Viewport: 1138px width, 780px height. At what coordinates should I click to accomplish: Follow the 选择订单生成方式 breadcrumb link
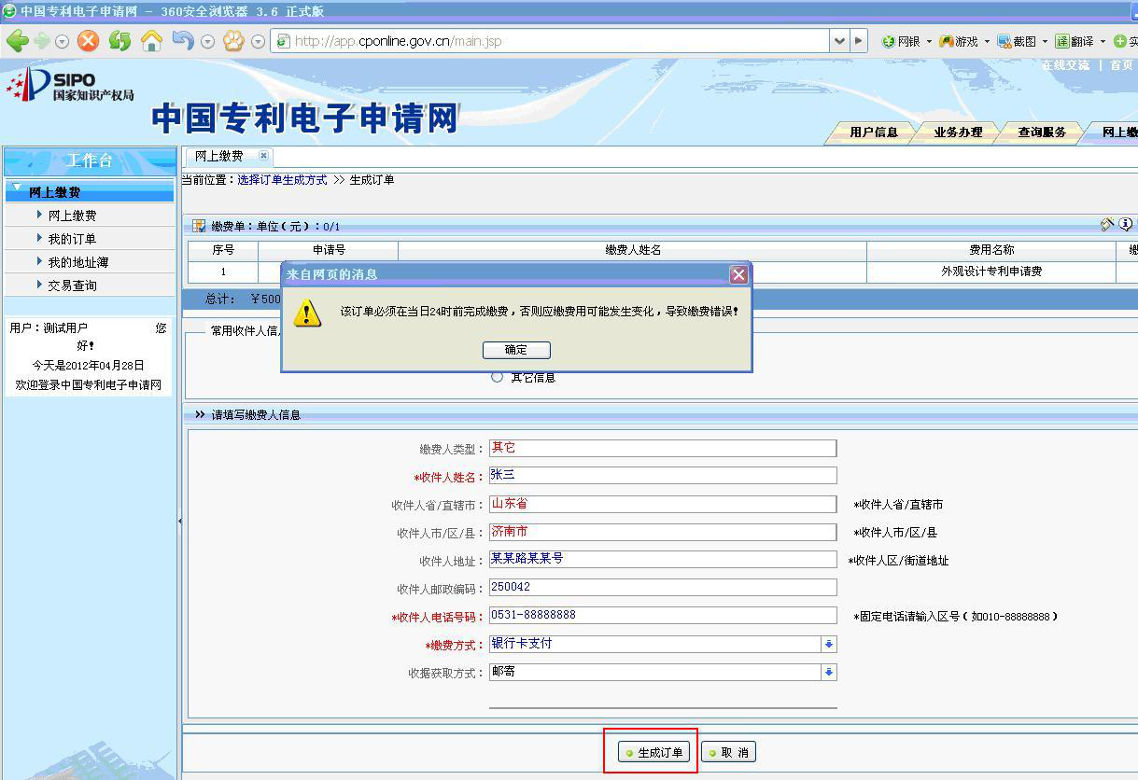point(282,180)
